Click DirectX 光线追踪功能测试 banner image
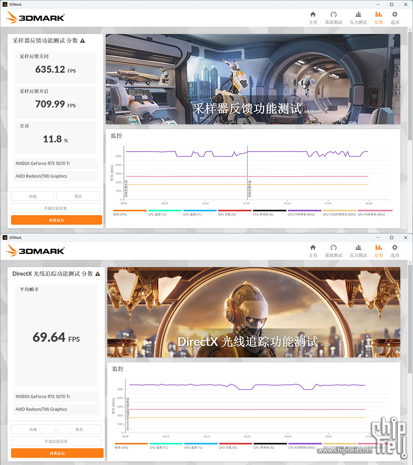The image size is (413, 465). 254,312
